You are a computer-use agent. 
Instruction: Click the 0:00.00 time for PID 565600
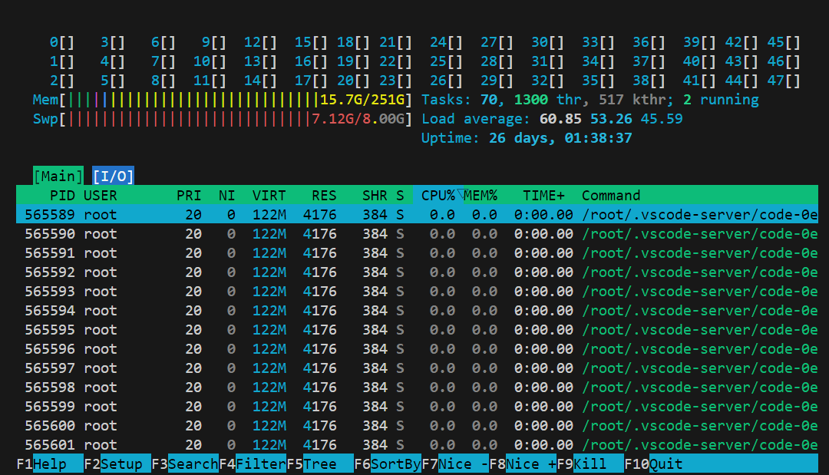coord(543,426)
